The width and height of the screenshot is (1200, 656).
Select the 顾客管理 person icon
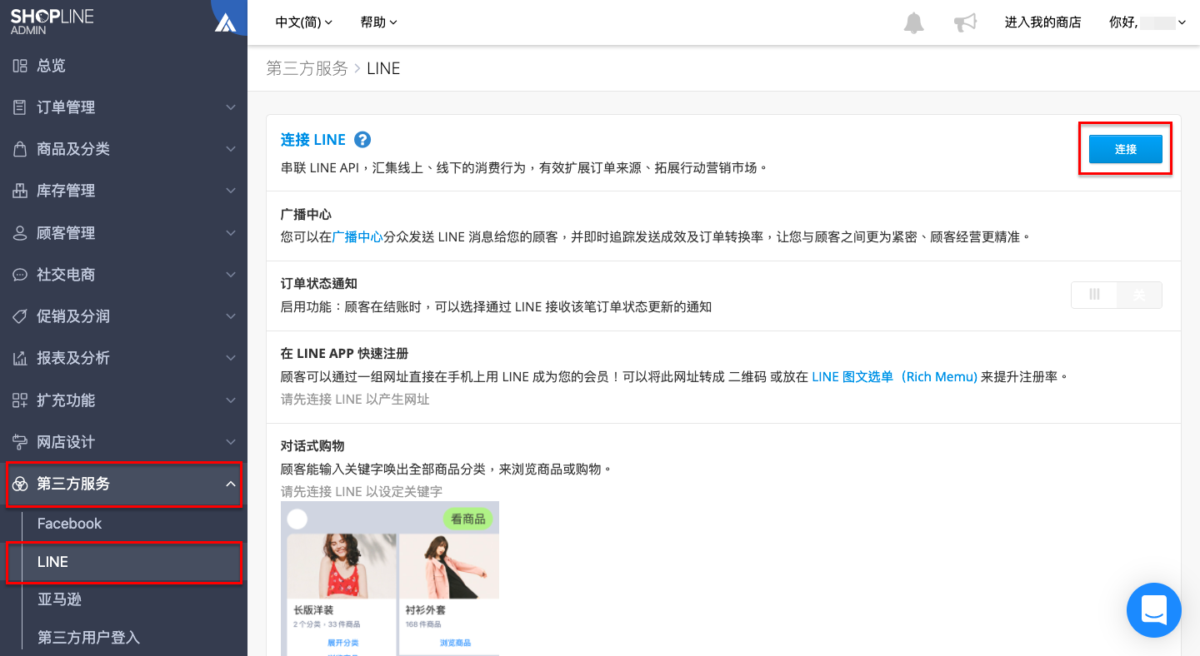click(20, 233)
